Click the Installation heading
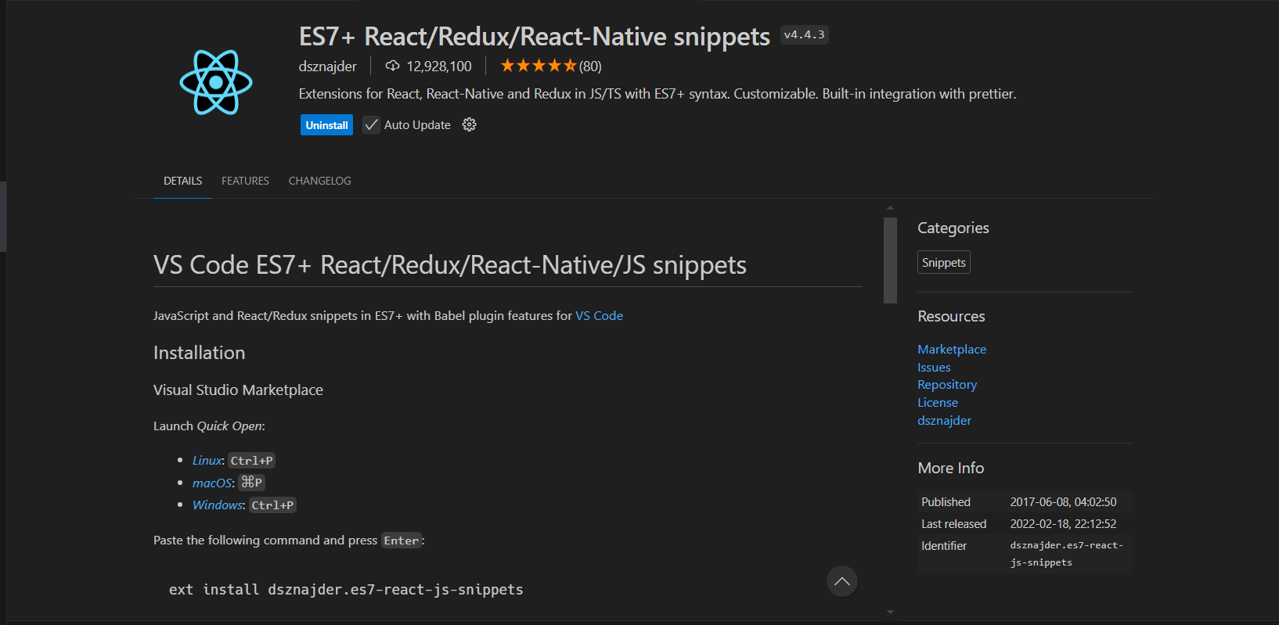Viewport: 1279px width, 625px height. tap(199, 353)
